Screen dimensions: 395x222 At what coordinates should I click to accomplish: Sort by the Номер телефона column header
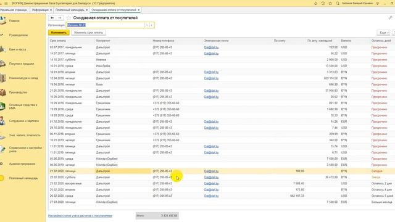[x=177, y=41]
